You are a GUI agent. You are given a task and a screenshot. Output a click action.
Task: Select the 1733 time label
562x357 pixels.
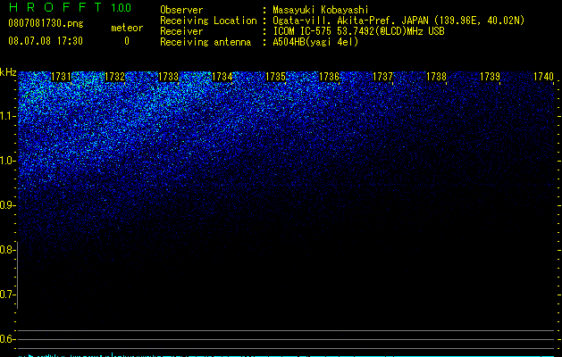click(169, 77)
